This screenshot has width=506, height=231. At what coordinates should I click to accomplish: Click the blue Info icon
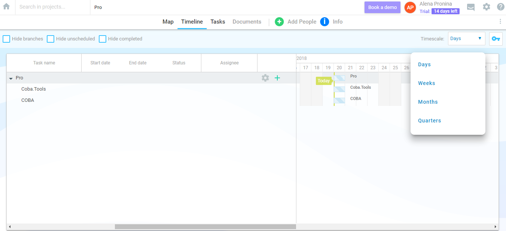pos(324,22)
